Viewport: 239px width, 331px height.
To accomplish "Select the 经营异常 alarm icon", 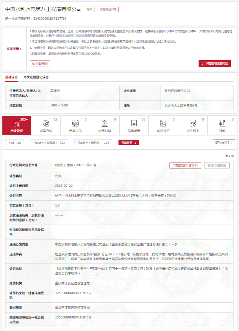I will tap(105, 123).
